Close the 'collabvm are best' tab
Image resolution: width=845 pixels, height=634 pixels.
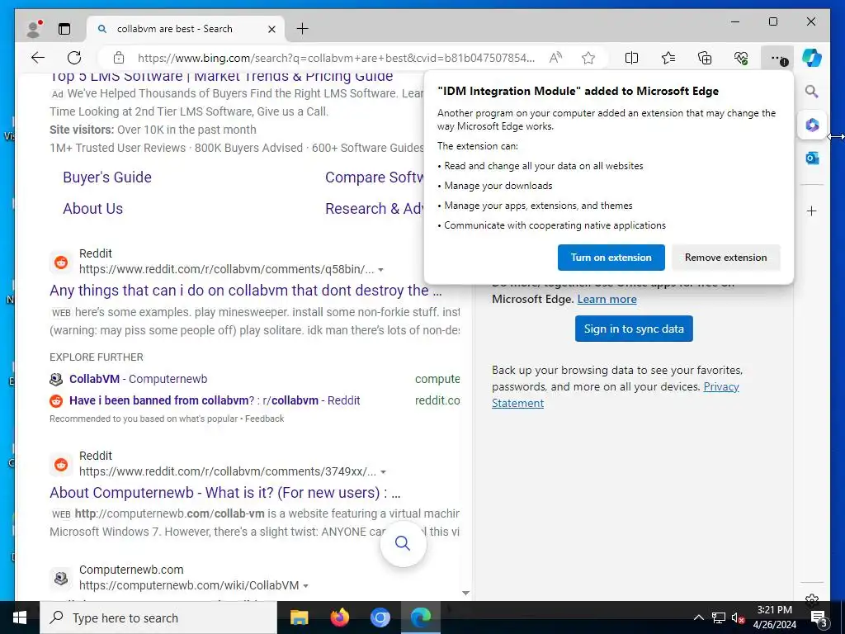[x=272, y=29]
